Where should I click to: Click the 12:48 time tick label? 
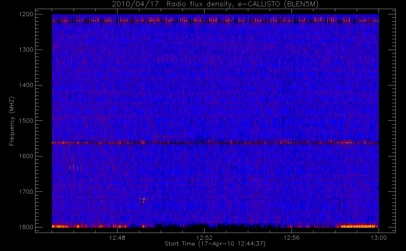(117, 238)
